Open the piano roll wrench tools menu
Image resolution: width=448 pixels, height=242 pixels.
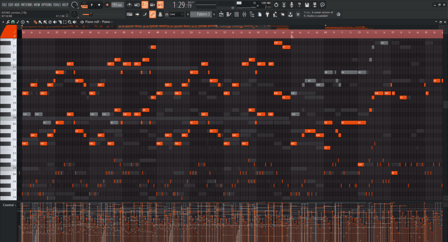[x=8, y=22]
